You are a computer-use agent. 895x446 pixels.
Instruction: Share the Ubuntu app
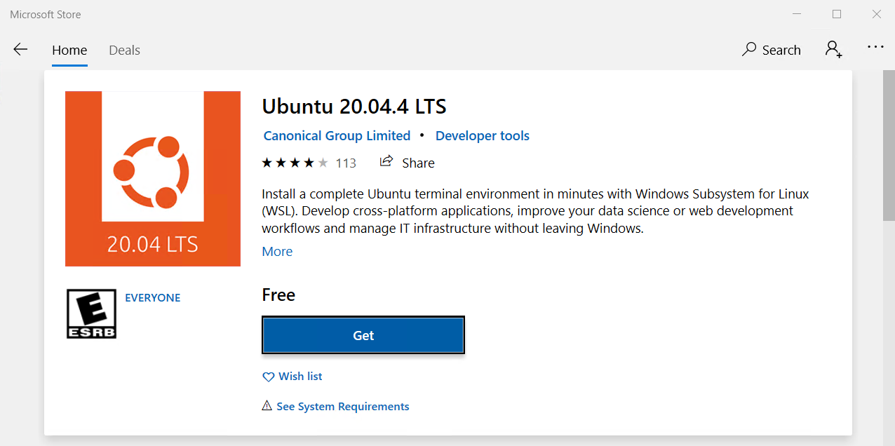coord(408,163)
